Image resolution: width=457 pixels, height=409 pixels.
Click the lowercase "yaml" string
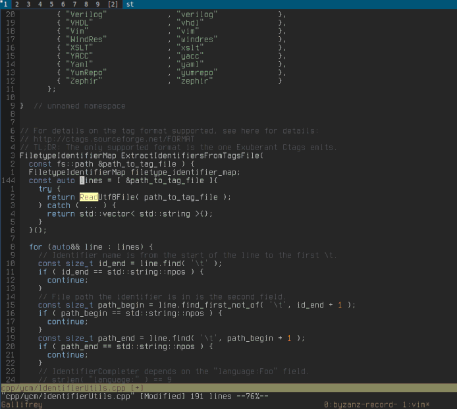click(x=190, y=64)
